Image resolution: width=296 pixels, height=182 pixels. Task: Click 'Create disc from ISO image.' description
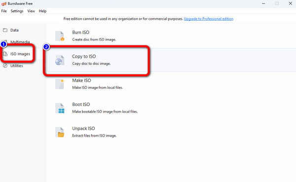pos(94,39)
